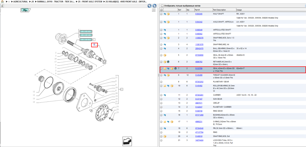Open 25 - FRONT AXLE SYSTEM breadcrumb
Viewport: 306px width, 147px height.
(x=90, y=2)
